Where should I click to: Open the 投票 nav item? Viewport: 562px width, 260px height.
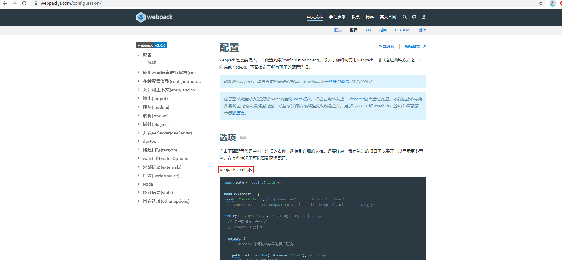(356, 17)
